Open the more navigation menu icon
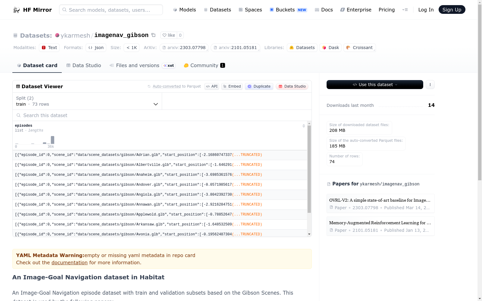Viewport: 482px width, 301px height. 405,10
